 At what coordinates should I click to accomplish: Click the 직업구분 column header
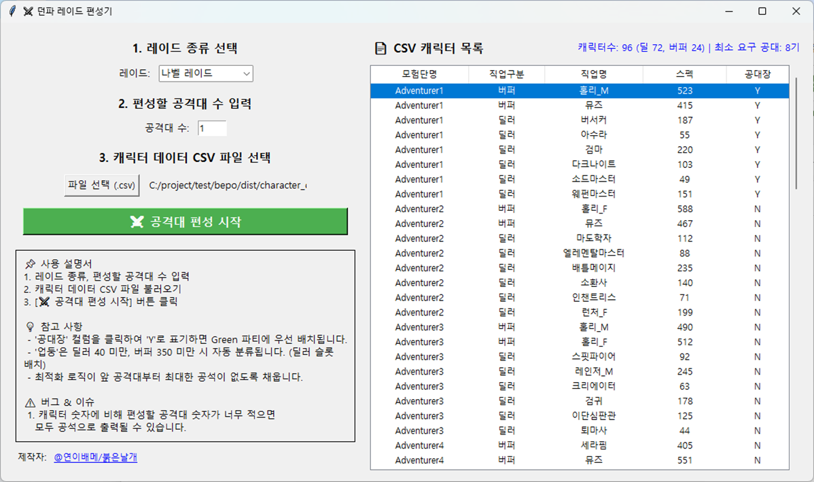[506, 74]
